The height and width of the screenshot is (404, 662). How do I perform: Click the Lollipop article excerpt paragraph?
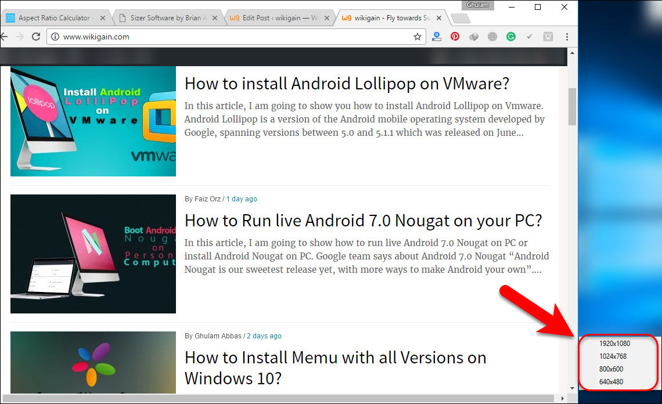tap(364, 119)
